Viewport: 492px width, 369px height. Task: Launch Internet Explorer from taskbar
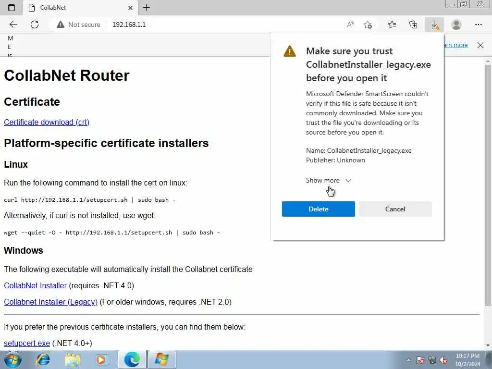43,359
